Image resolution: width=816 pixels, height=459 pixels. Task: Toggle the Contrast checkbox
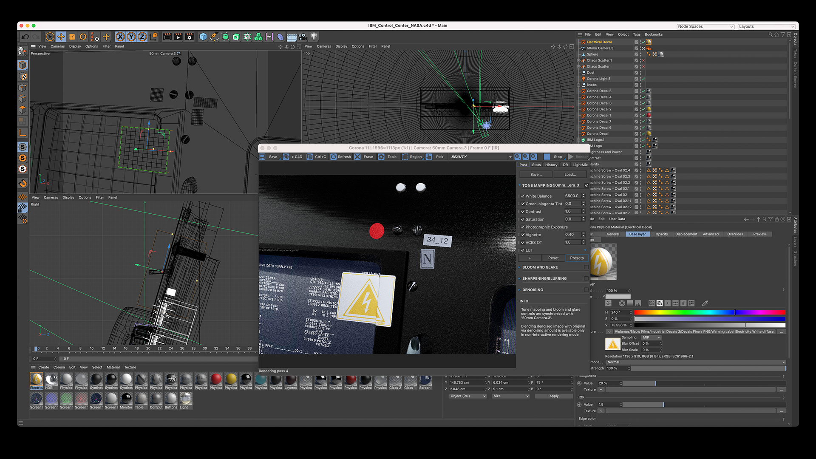pyautogui.click(x=523, y=211)
